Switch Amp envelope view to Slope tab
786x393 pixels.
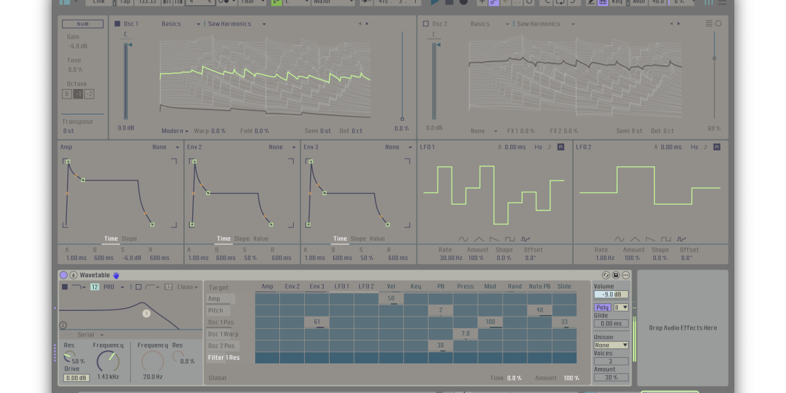click(x=130, y=239)
